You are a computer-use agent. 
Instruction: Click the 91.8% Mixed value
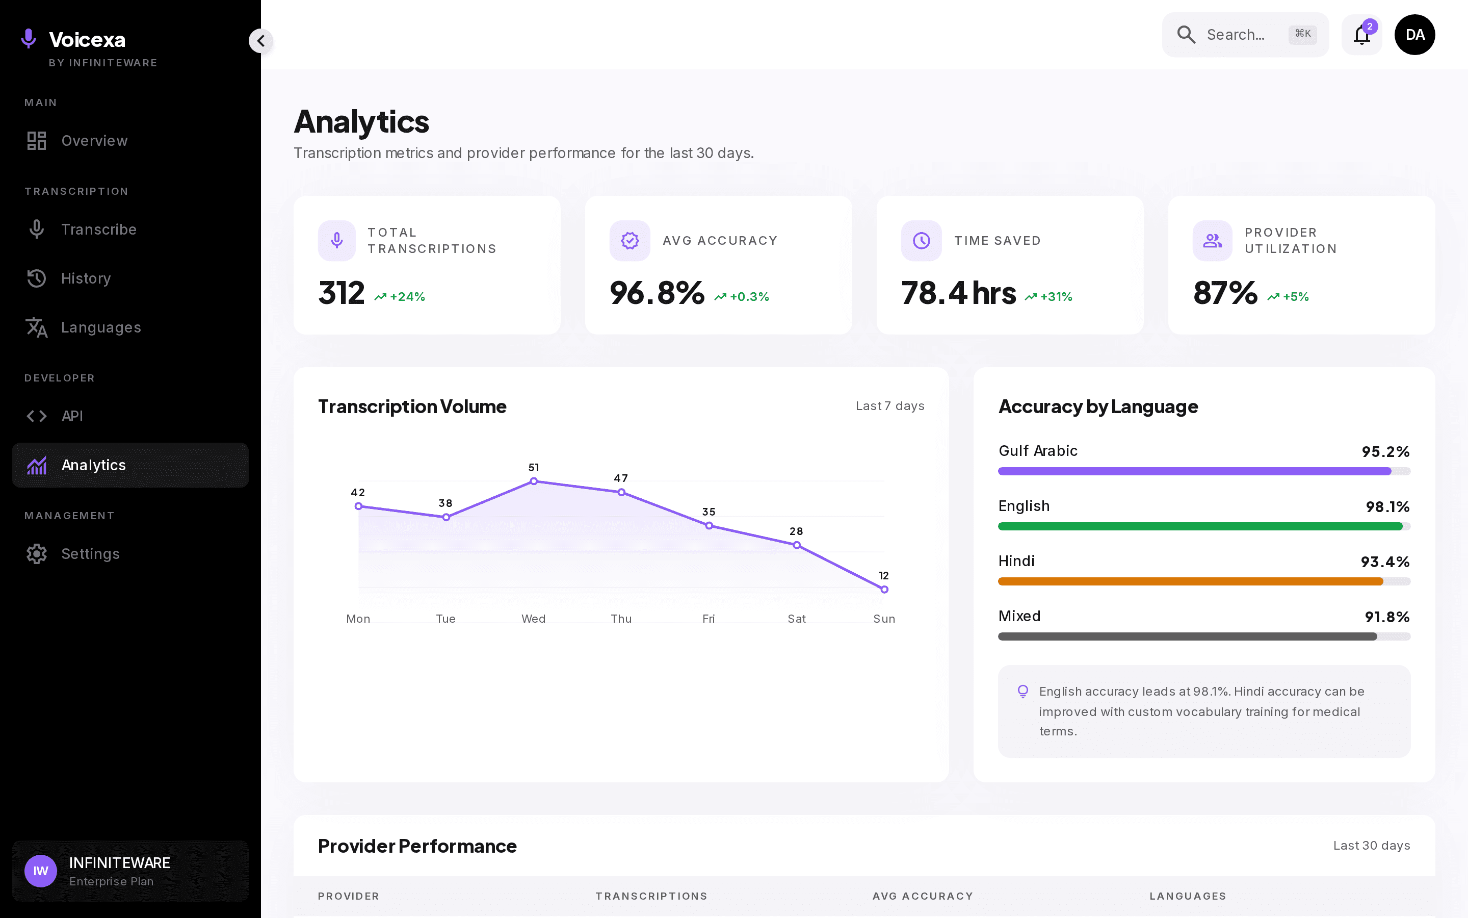point(1387,618)
